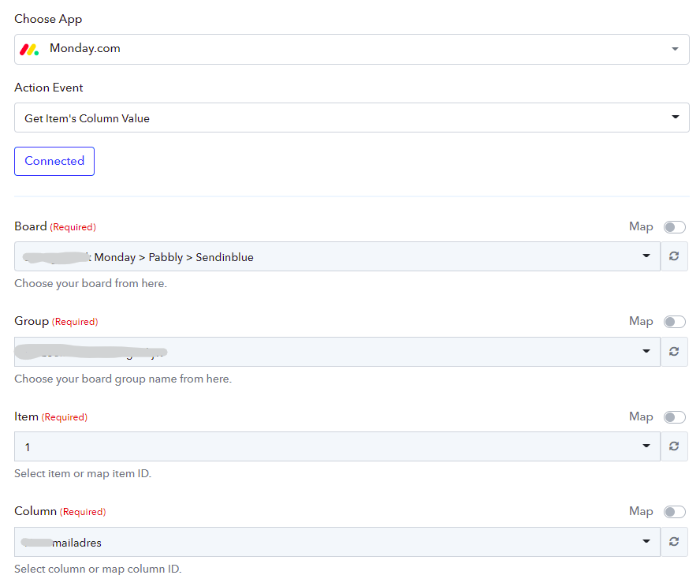Click the Choose App label
Viewport: 700px width, 575px height.
(x=48, y=19)
